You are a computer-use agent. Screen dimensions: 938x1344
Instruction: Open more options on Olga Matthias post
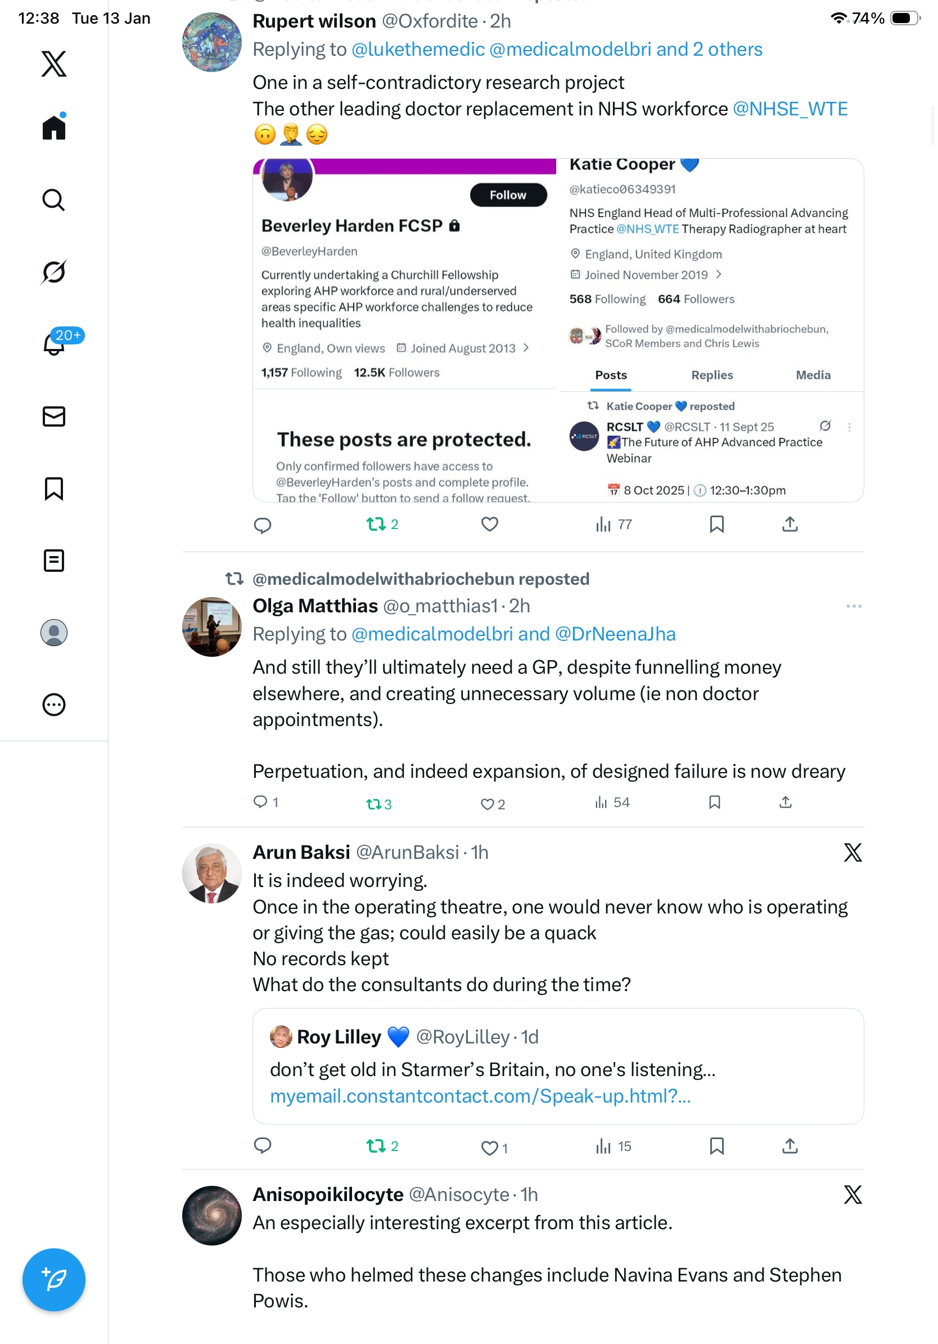pos(853,606)
